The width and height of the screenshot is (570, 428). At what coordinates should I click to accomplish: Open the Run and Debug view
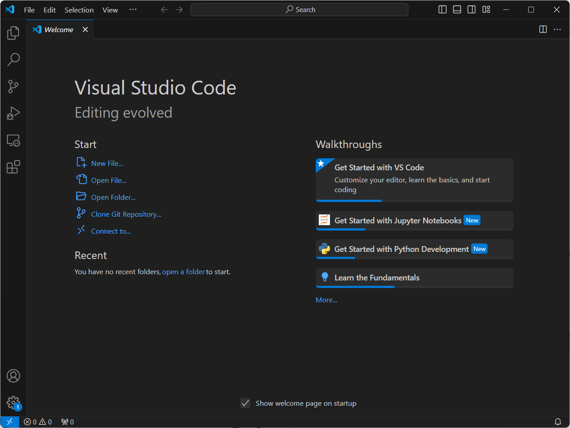[13, 113]
